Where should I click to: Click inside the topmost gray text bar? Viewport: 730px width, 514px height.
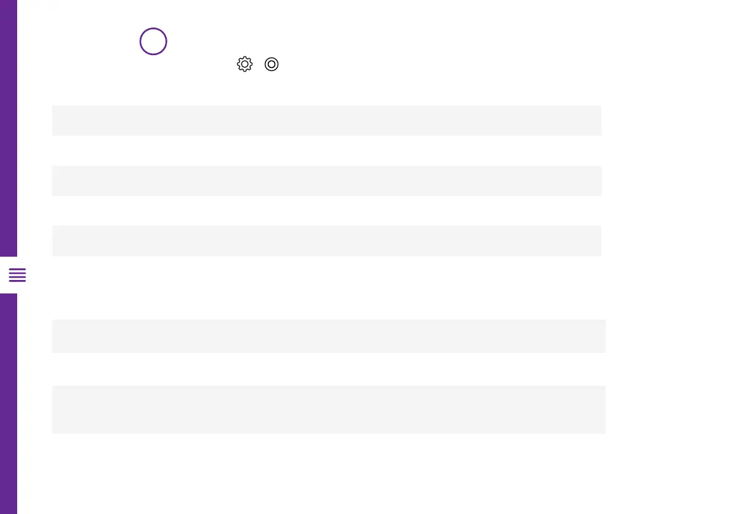coord(326,121)
